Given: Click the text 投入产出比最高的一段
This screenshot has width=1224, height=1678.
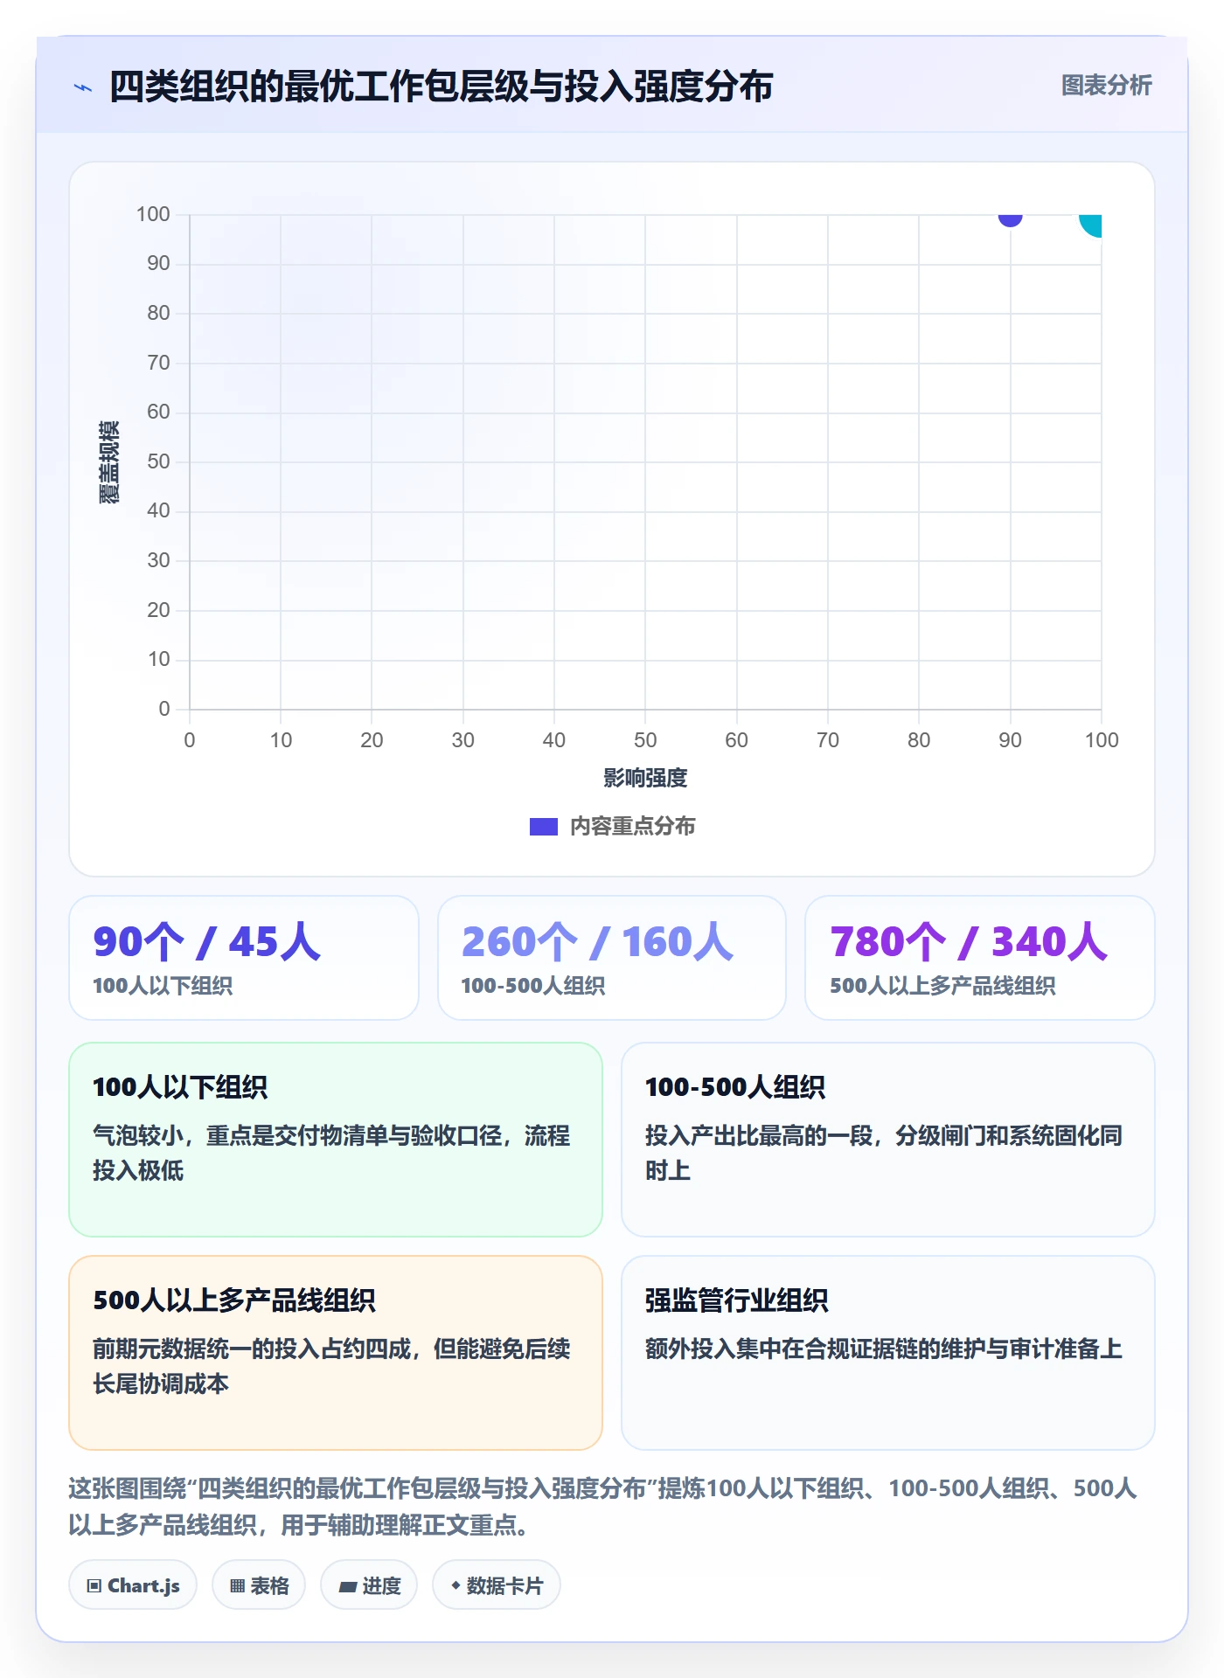Looking at the screenshot, I should tap(759, 1136).
